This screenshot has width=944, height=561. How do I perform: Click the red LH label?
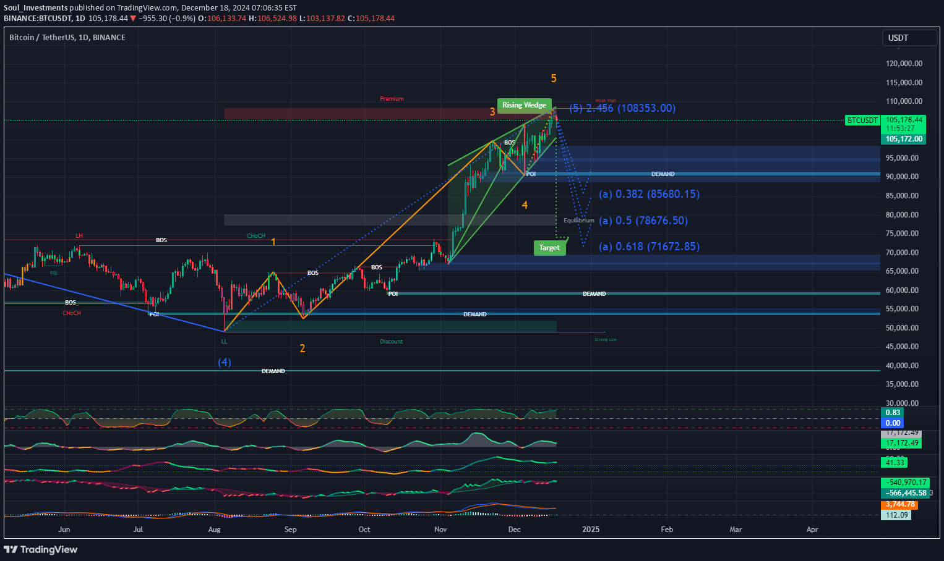click(79, 236)
